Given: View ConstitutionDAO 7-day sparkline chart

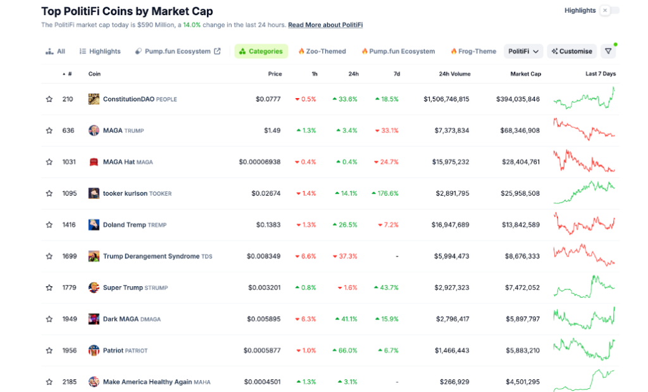Looking at the screenshot, I should pos(584,98).
